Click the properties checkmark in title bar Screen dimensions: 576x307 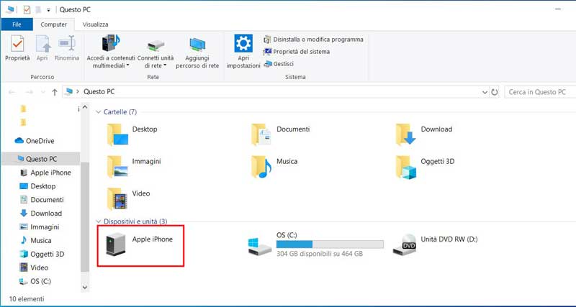(x=27, y=9)
